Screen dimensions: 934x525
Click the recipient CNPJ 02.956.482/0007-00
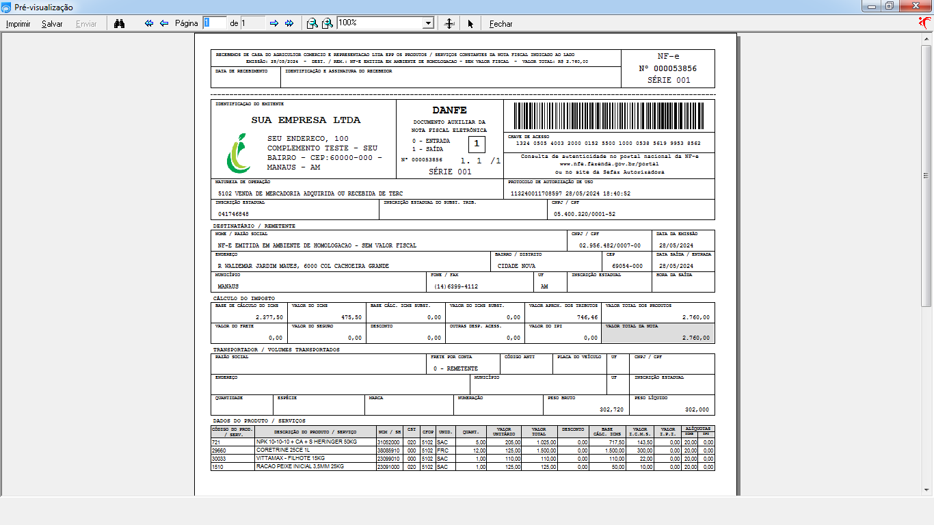[x=610, y=245]
